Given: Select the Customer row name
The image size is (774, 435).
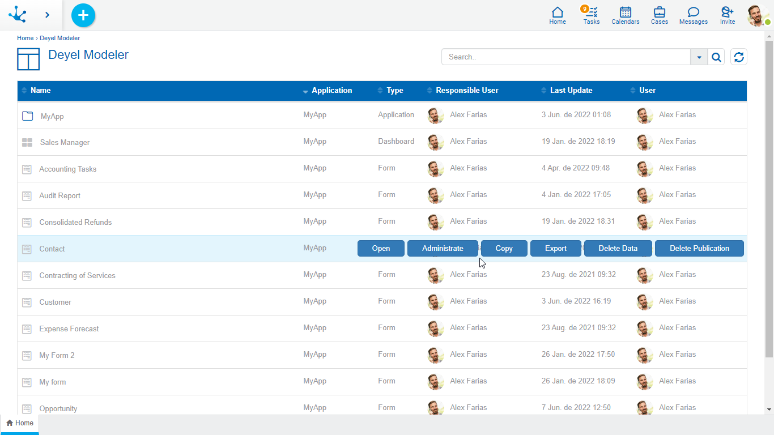Looking at the screenshot, I should (x=56, y=302).
